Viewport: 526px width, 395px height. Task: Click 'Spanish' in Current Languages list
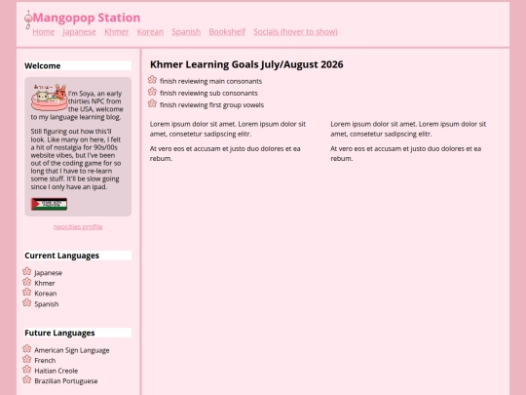click(47, 304)
